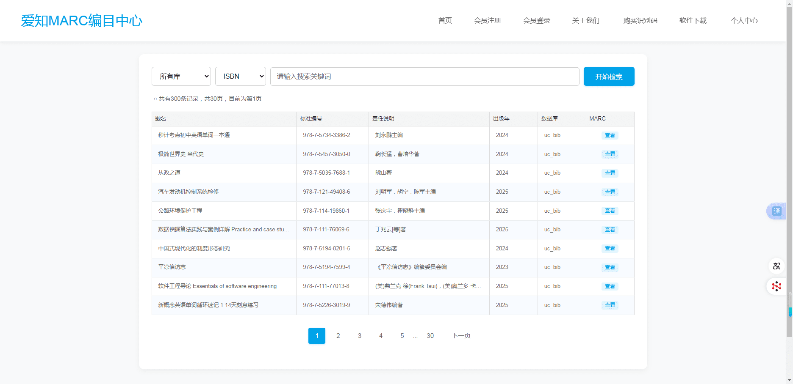Open the 会员登录 login page
The image size is (793, 384).
[x=537, y=21]
